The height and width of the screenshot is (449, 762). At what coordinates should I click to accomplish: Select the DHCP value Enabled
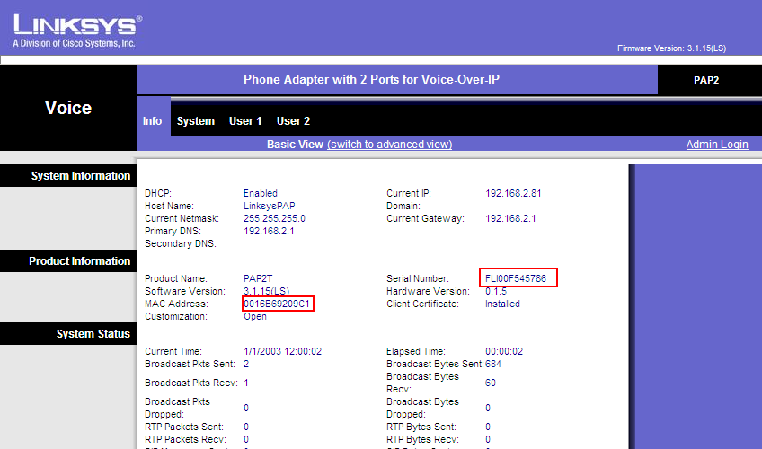[261, 193]
